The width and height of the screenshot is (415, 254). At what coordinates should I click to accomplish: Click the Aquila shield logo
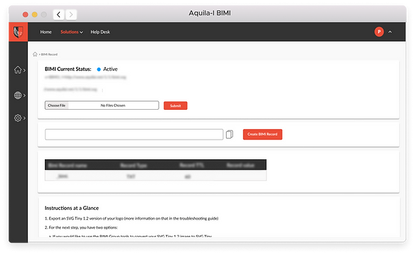18,32
